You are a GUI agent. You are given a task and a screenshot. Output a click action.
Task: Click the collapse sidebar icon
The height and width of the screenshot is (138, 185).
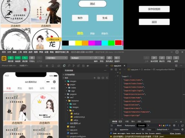click(x=107, y=66)
